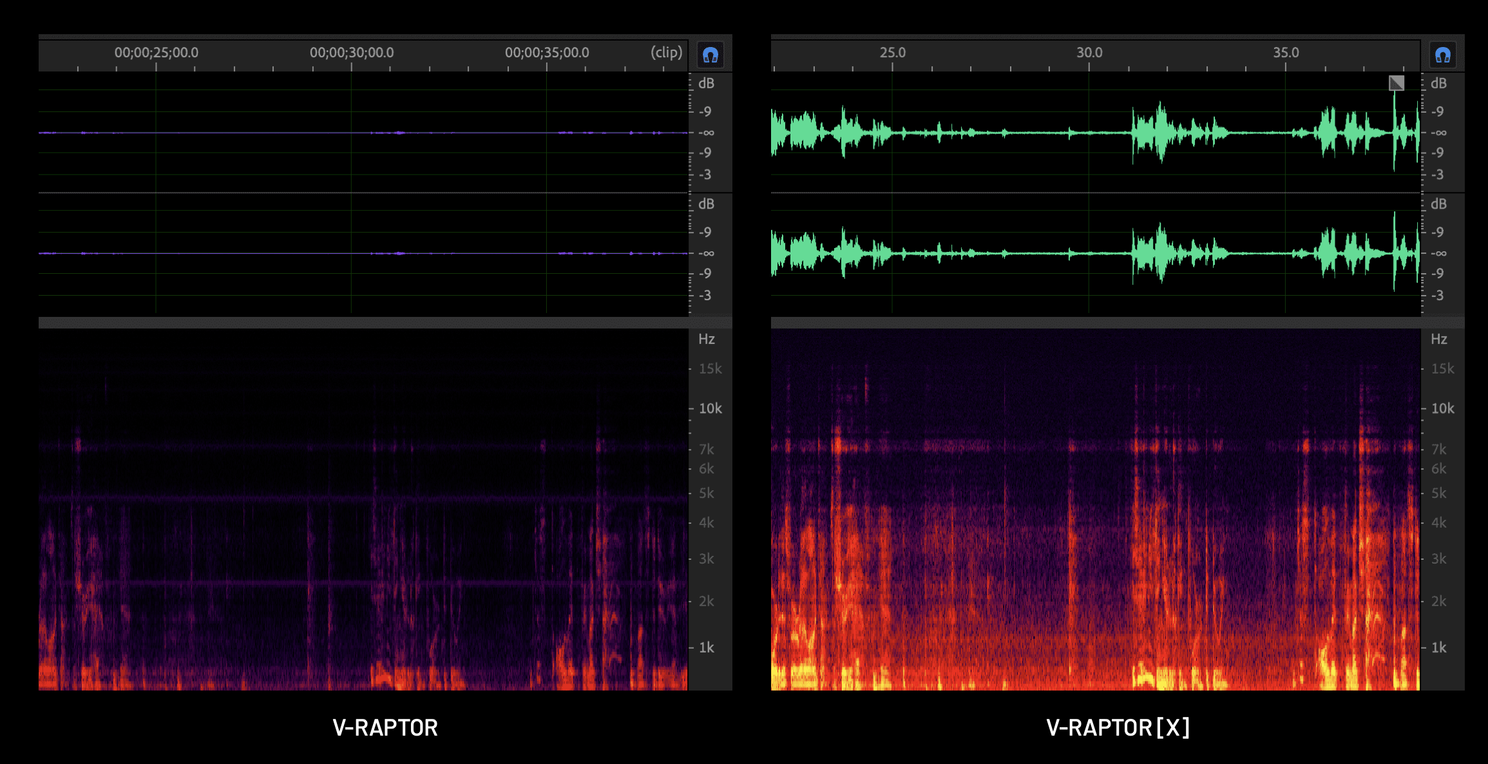Click 10k on the V-RAPTOR [X] frequency scale
Screen dimensions: 1488x764
tap(1443, 408)
